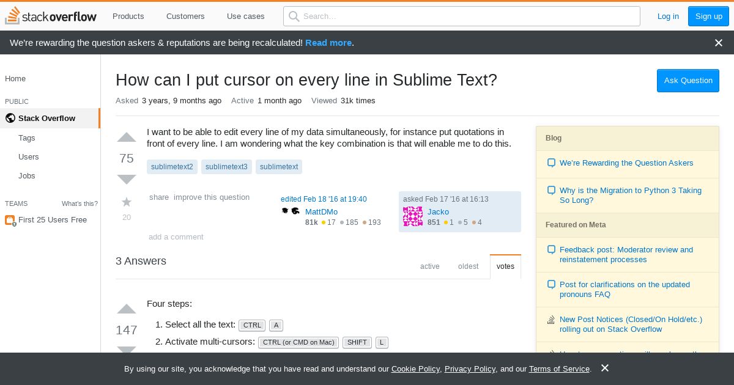The width and height of the screenshot is (734, 385).
Task: Upvote the question
Action: (127, 137)
